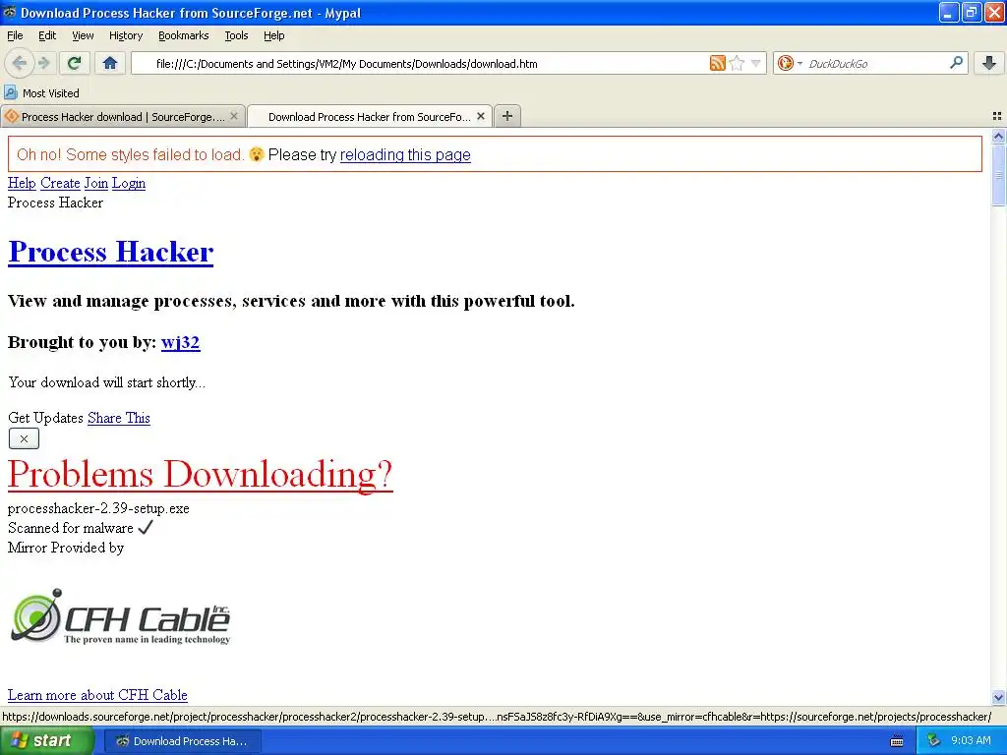This screenshot has height=755, width=1007.
Task: Select Download Process Ha taskbar window button
Action: pyautogui.click(x=183, y=741)
